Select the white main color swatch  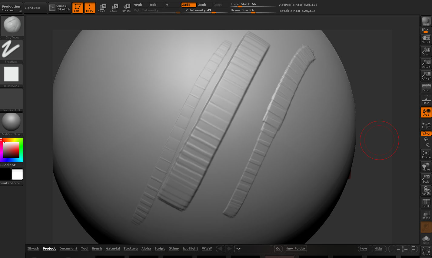coord(17,174)
